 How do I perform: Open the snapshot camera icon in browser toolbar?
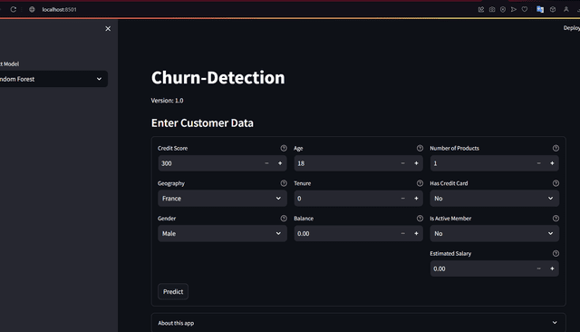(x=492, y=9)
